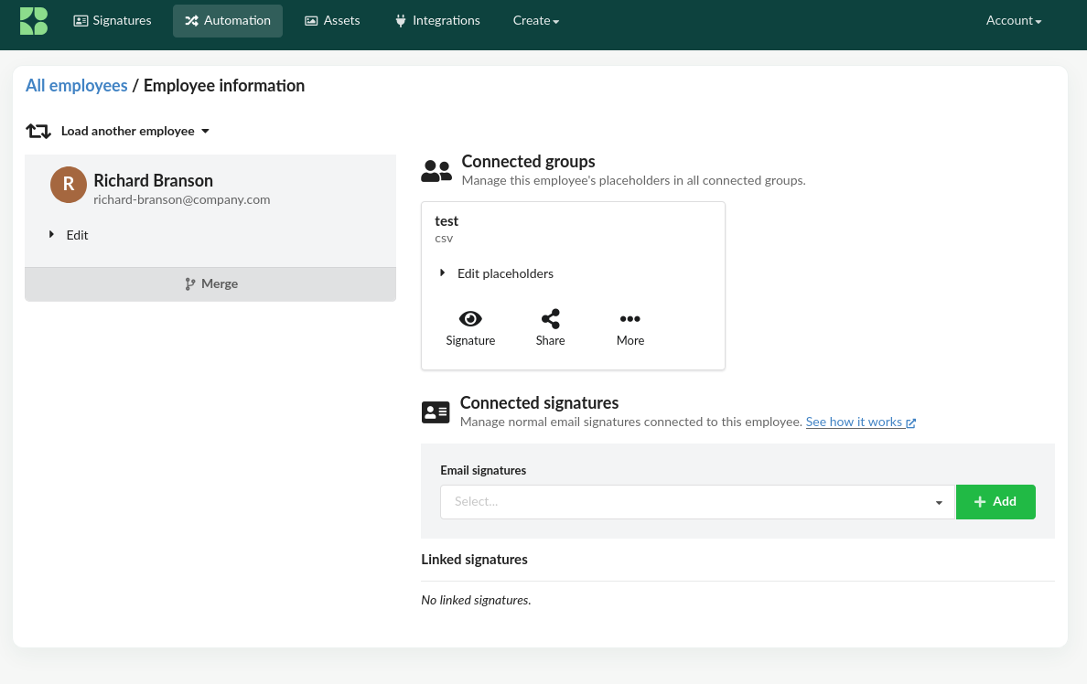The height and width of the screenshot is (684, 1087).
Task: Go to the Signatures tab
Action: 113,21
